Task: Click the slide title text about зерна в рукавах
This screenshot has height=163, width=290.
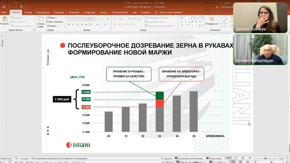Action: pos(150,49)
